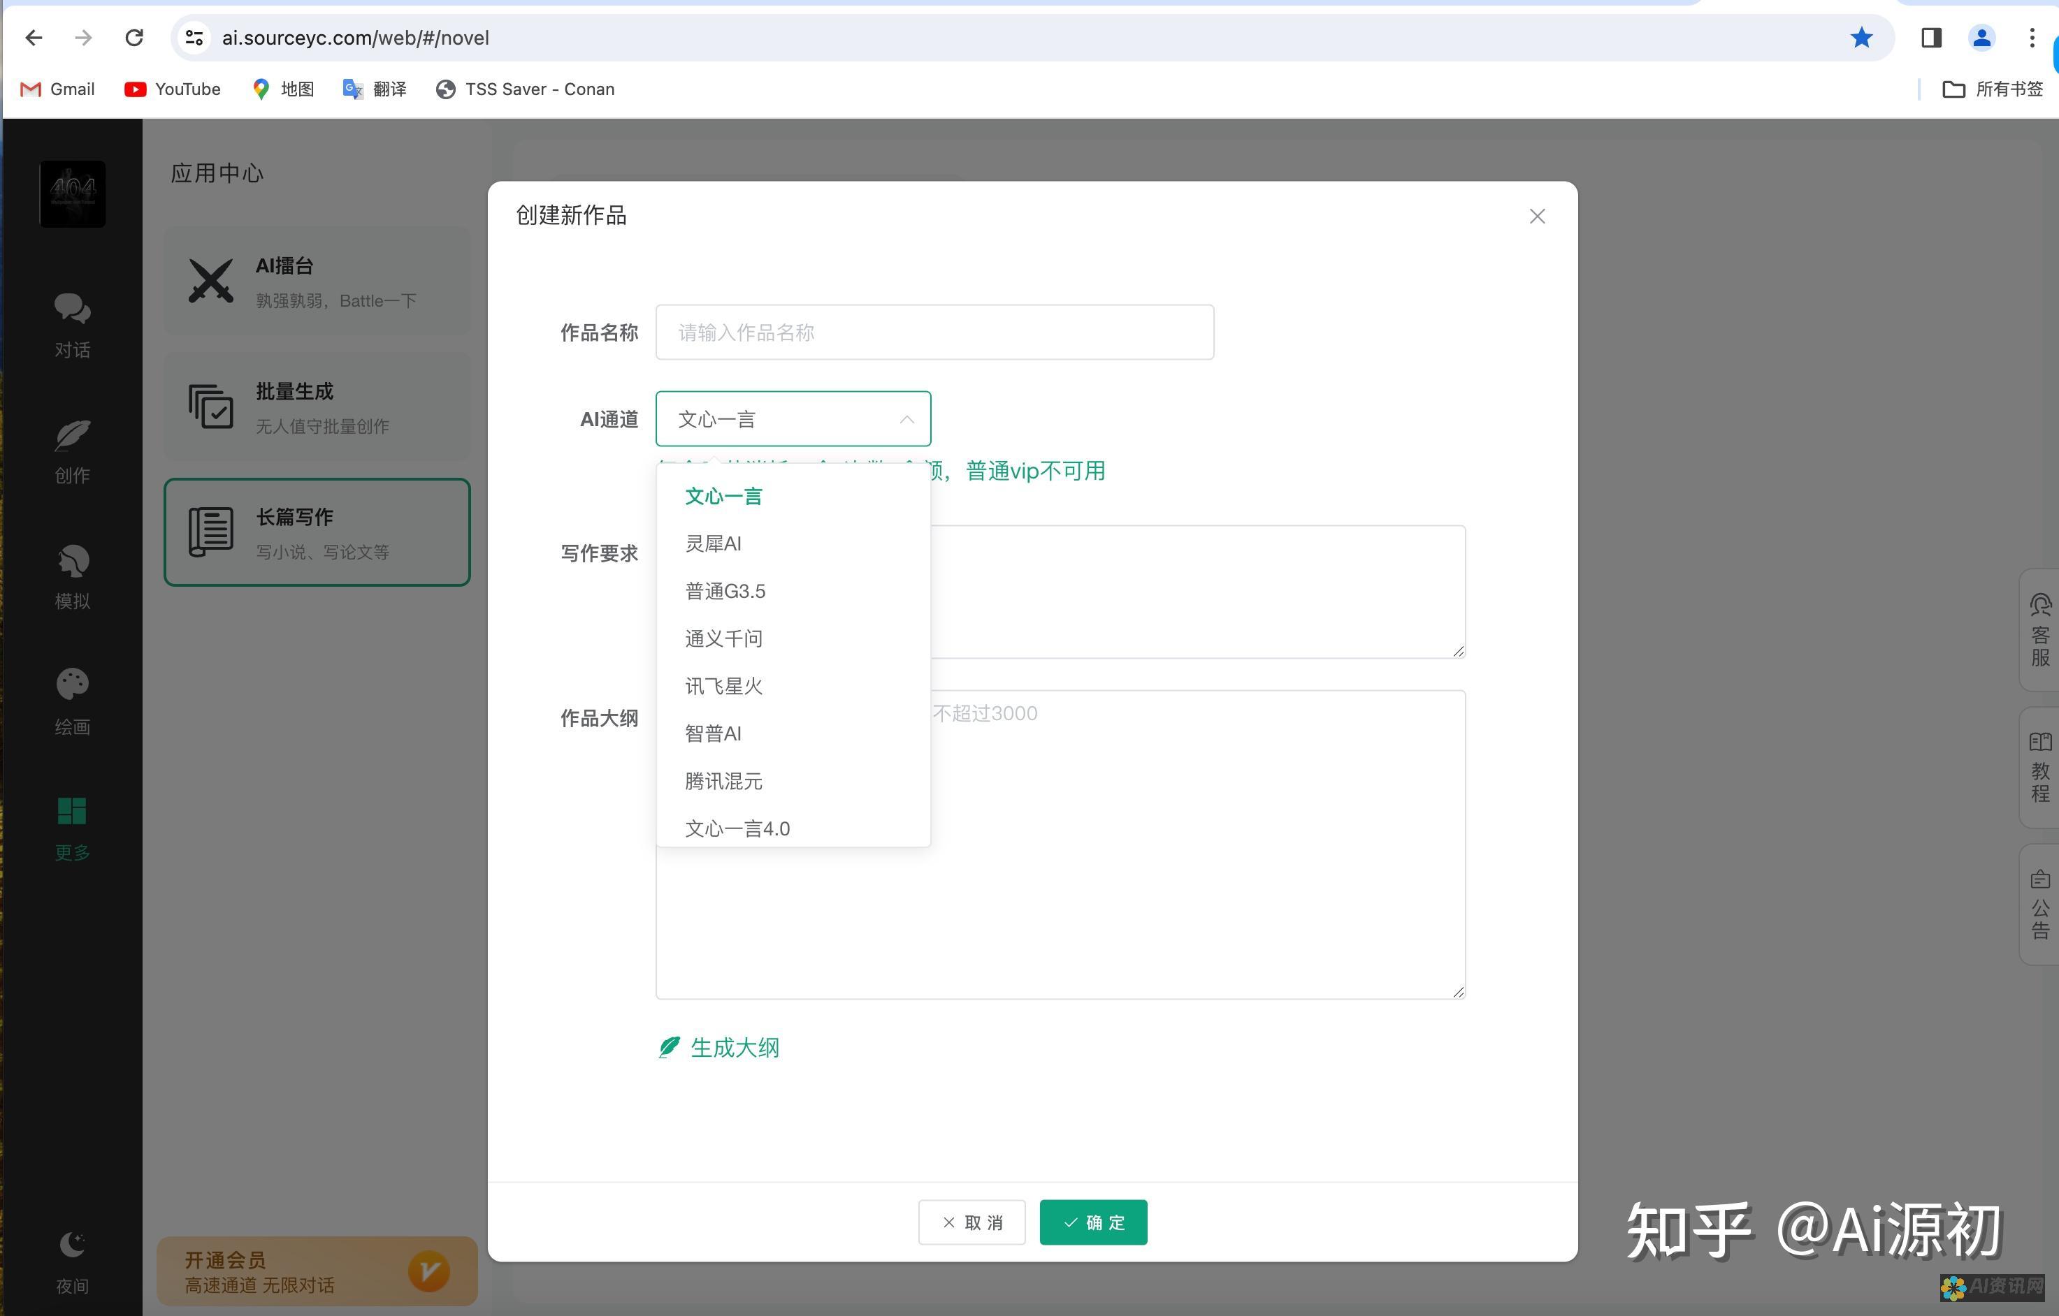The image size is (2059, 1316).
Task: Expand the AI通道 dropdown menu
Action: click(793, 418)
